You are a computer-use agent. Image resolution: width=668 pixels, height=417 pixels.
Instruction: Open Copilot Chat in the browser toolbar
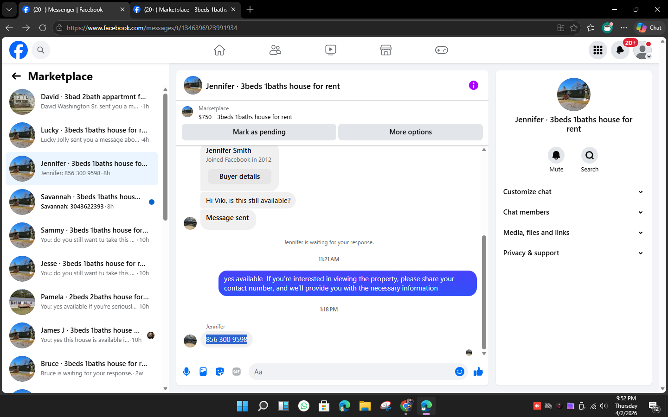tap(649, 28)
